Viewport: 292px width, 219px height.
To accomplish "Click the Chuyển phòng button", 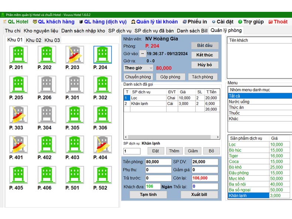I will click(138, 77).
